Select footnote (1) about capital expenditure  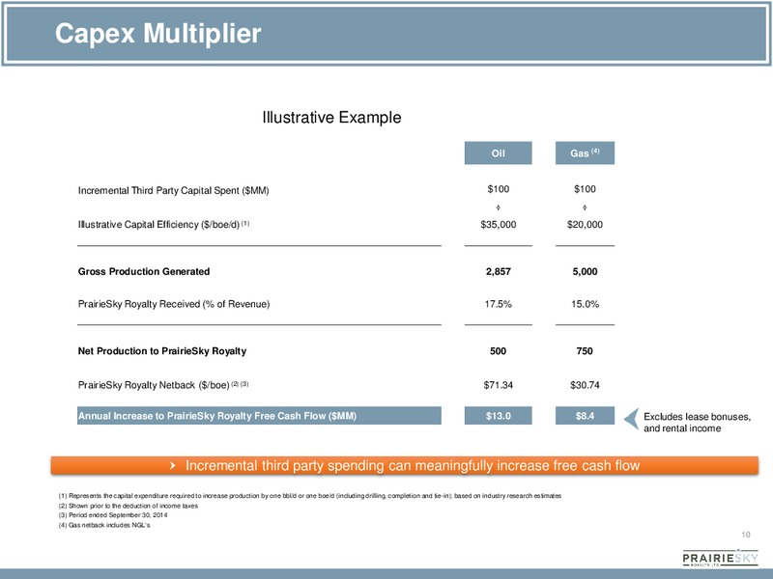[309, 496]
